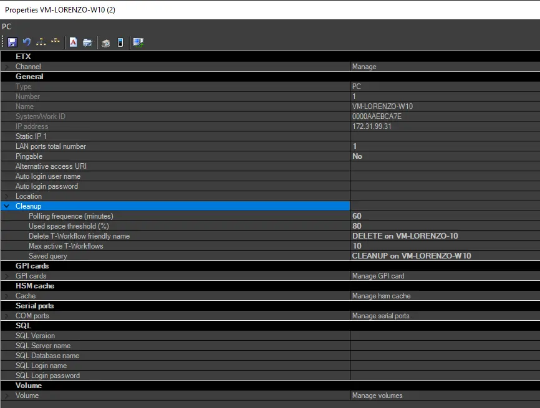Click the folder icon in toolbar
This screenshot has width=540, height=408.
pyautogui.click(x=88, y=42)
